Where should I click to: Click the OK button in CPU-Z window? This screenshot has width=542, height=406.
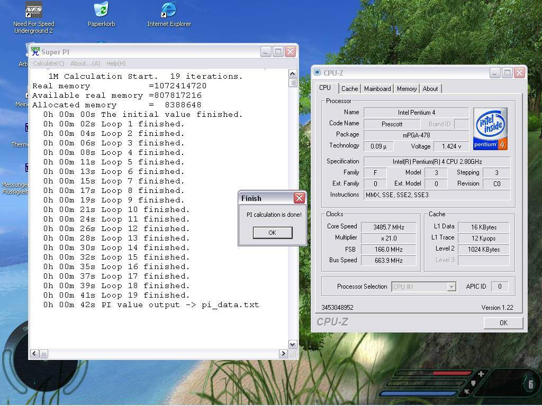(x=503, y=323)
